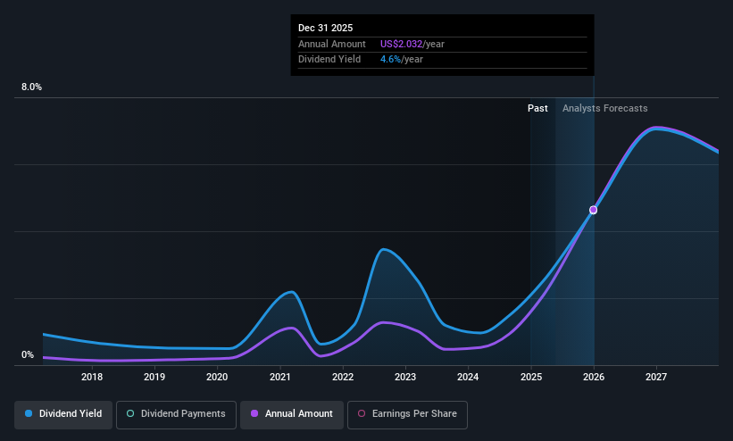Toggle the Annual Amount series
Screen dimensions: 733x441
pos(292,414)
